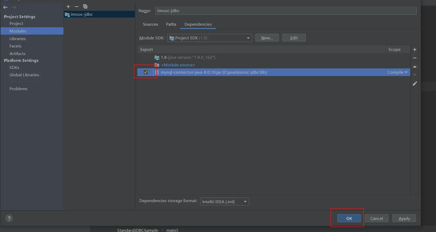Switch to the Sources tab

coord(150,24)
